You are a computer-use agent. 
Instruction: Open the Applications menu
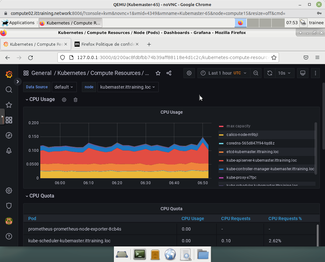tap(18, 23)
